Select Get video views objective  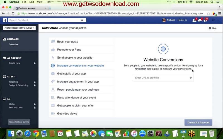click(81, 113)
